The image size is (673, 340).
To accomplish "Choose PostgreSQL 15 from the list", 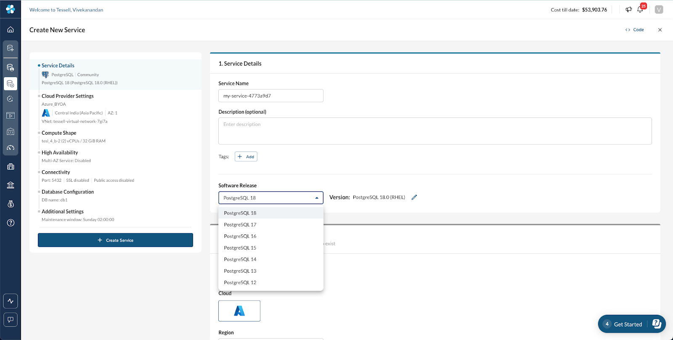I will pyautogui.click(x=271, y=248).
